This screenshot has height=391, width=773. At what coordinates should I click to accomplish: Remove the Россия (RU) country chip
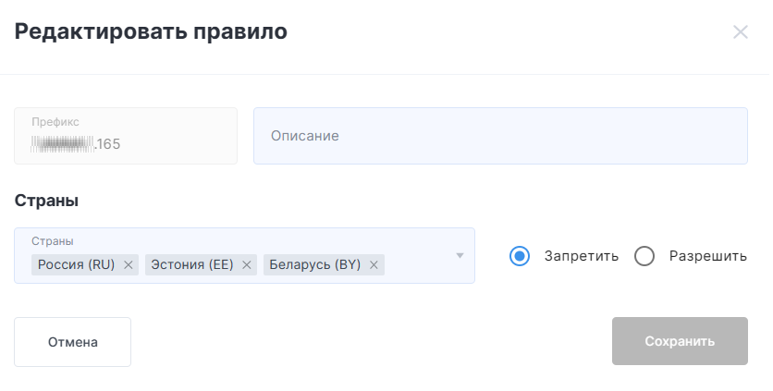[129, 265]
